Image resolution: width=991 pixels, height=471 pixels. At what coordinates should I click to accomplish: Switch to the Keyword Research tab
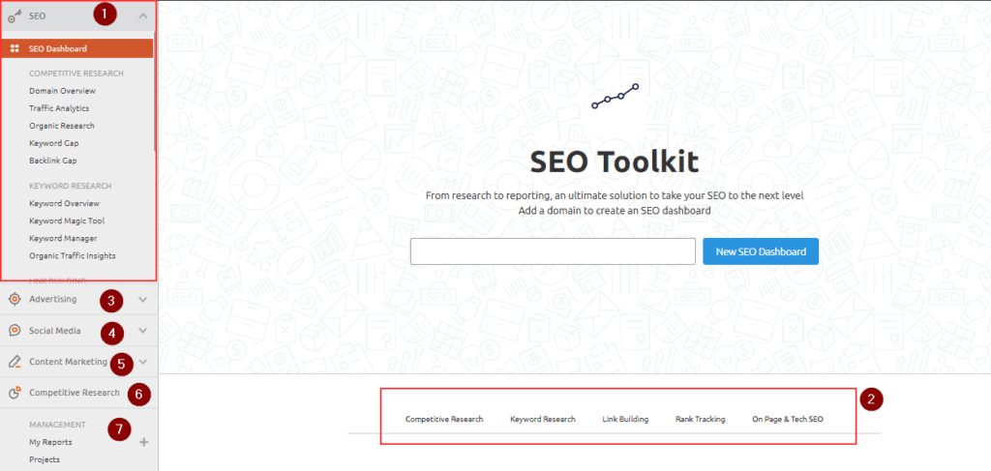click(x=542, y=419)
